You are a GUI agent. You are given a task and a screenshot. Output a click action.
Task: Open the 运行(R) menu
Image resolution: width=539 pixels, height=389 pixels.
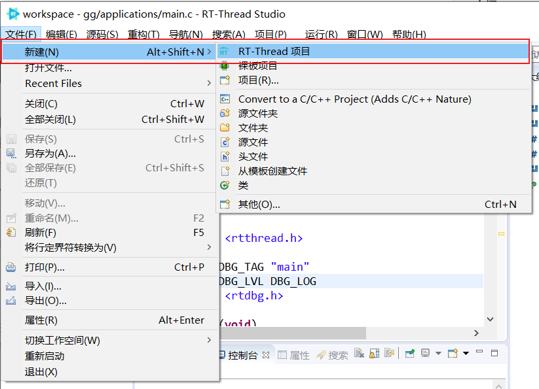click(321, 34)
